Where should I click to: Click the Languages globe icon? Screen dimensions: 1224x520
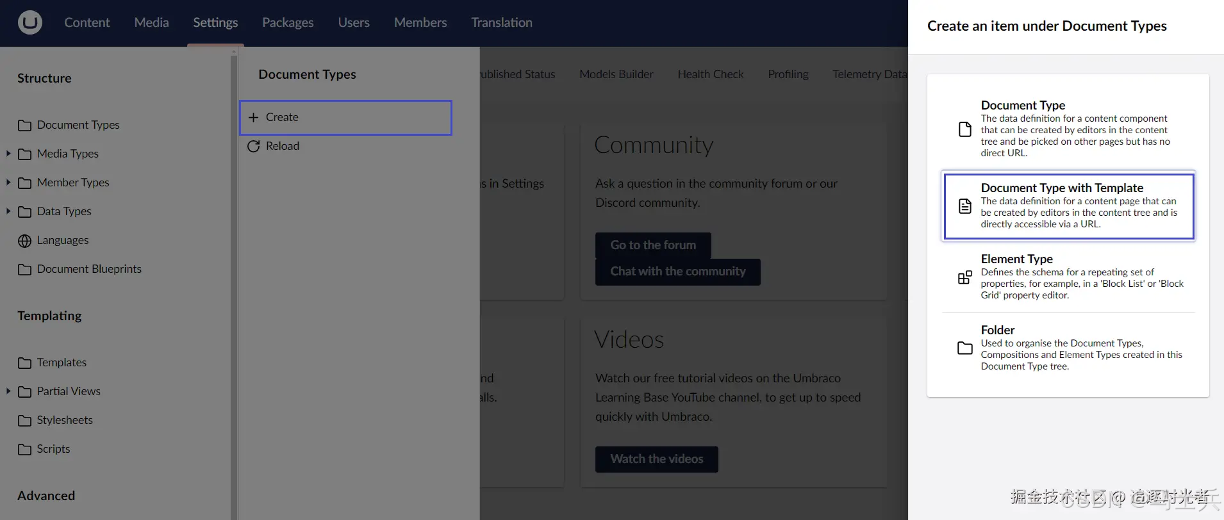[x=24, y=241]
